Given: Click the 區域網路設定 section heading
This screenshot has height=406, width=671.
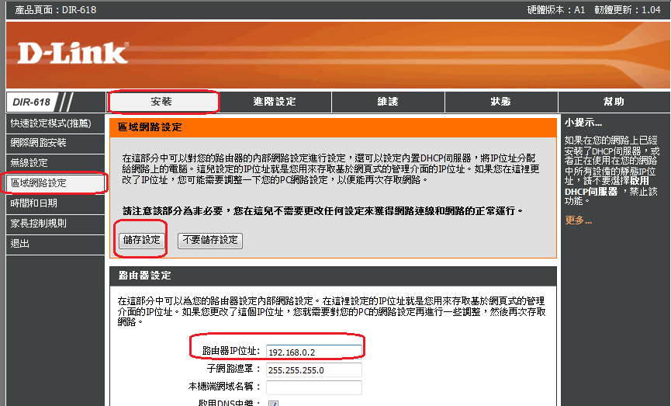Looking at the screenshot, I should click(150, 127).
